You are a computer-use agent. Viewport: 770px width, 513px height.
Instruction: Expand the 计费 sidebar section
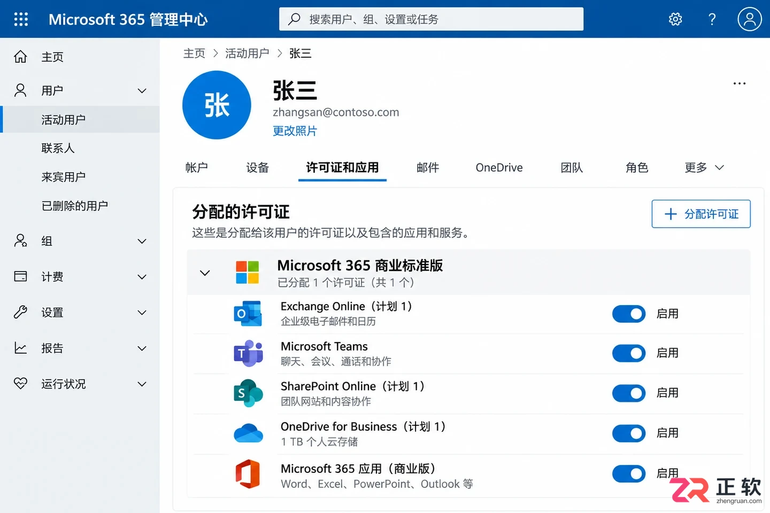[x=142, y=277]
